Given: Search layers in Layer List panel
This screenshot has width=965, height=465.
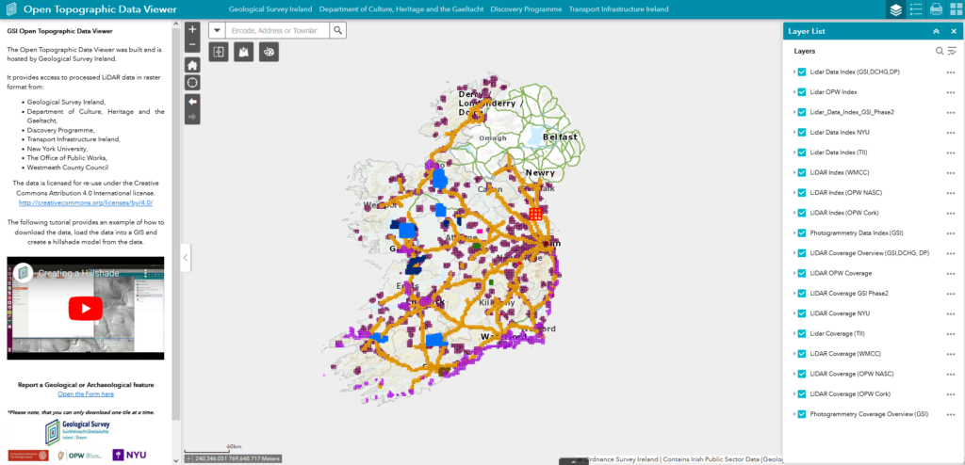Looking at the screenshot, I should click(x=940, y=51).
